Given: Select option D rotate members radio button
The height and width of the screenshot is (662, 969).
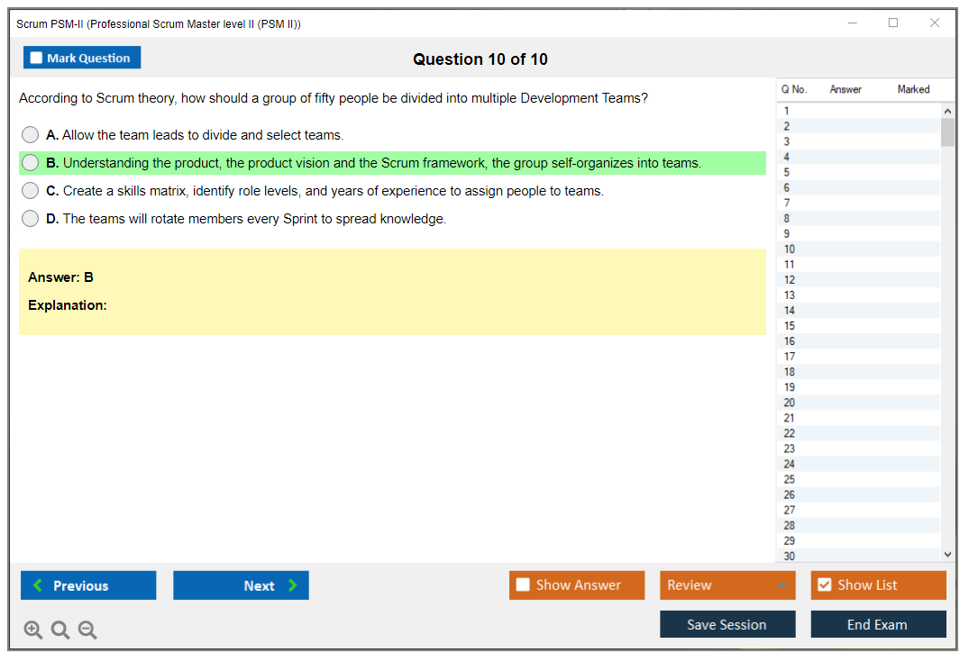Looking at the screenshot, I should pyautogui.click(x=31, y=219).
